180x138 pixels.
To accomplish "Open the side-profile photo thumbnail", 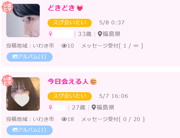I will tap(23, 21).
